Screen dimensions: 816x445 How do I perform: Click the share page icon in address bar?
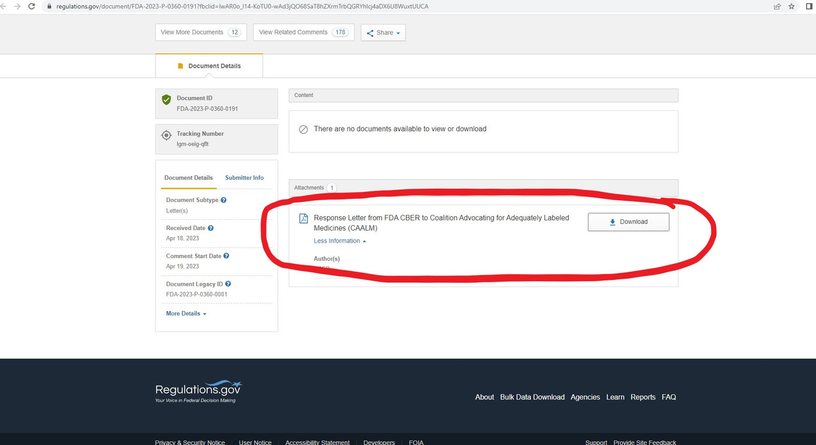coord(777,6)
